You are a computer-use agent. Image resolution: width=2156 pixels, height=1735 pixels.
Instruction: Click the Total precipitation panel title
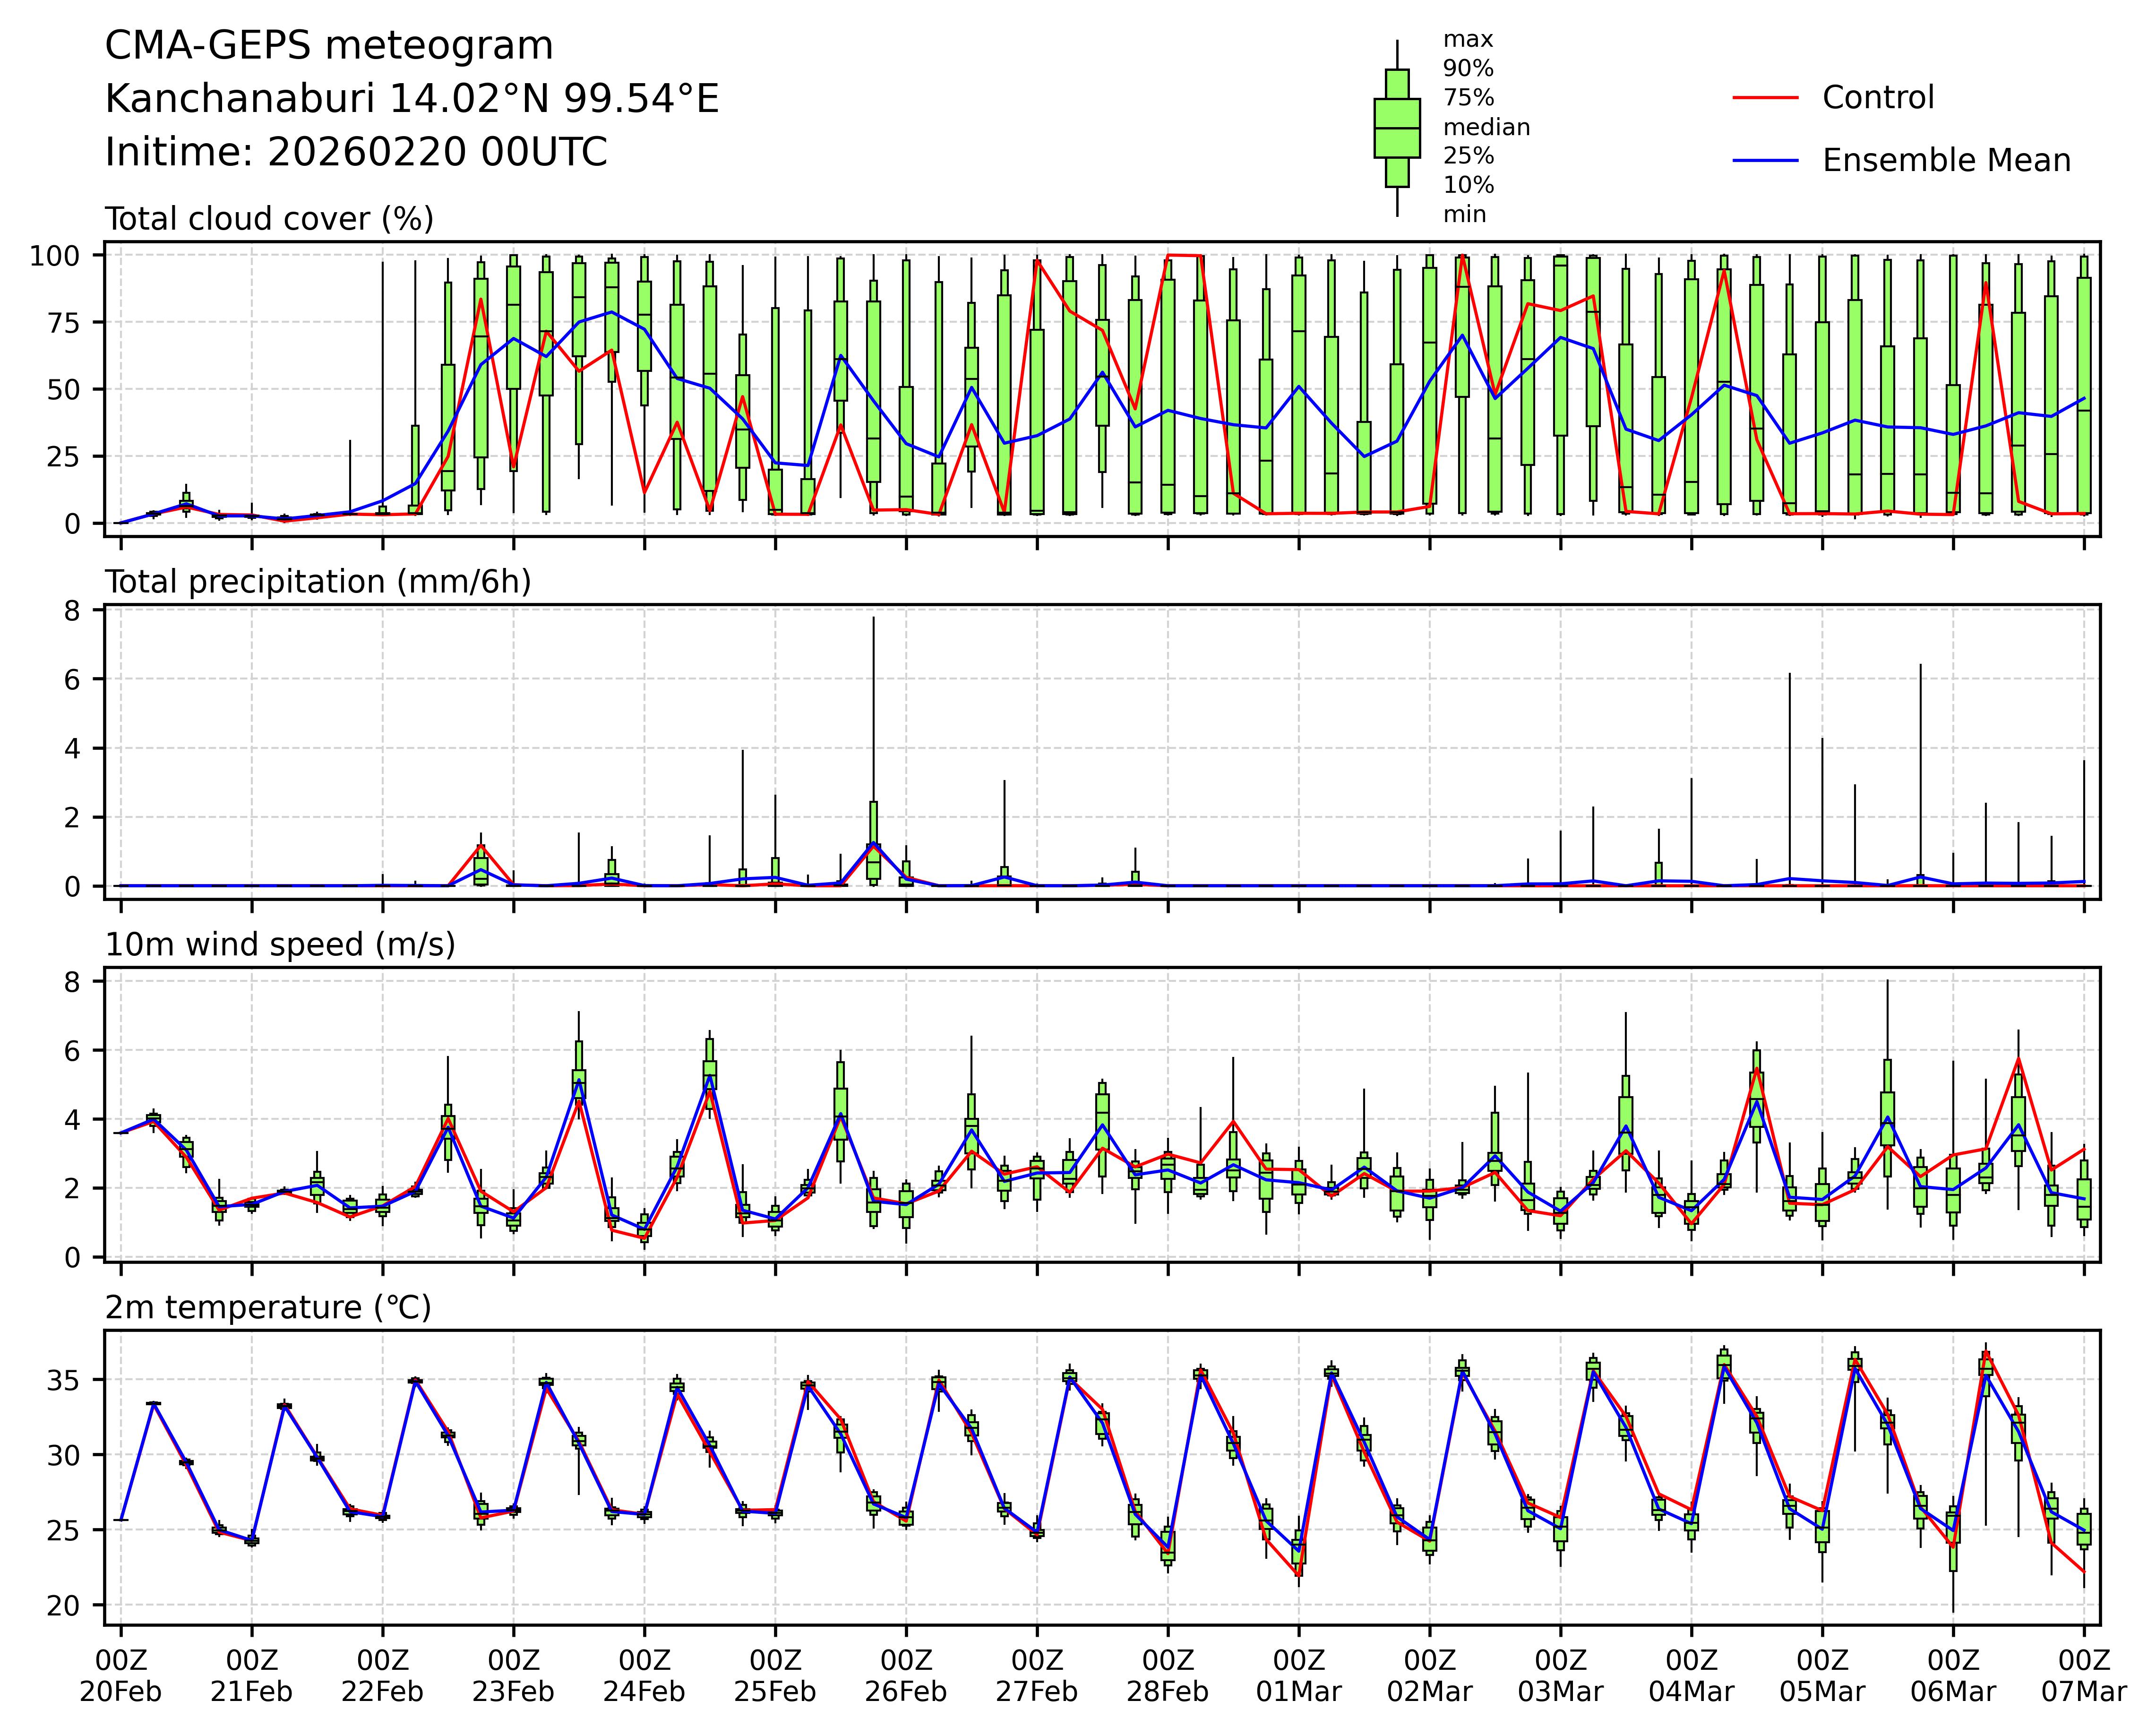[x=318, y=582]
